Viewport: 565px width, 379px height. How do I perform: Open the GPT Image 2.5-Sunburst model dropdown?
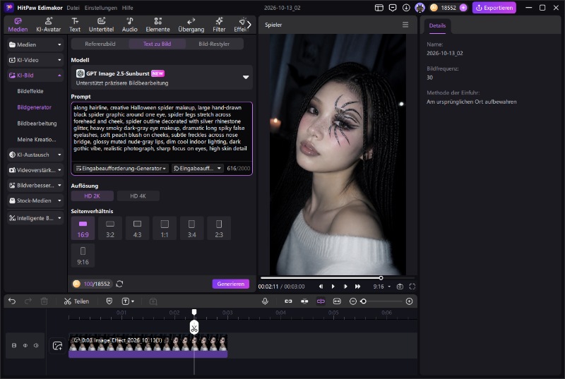[x=162, y=78]
